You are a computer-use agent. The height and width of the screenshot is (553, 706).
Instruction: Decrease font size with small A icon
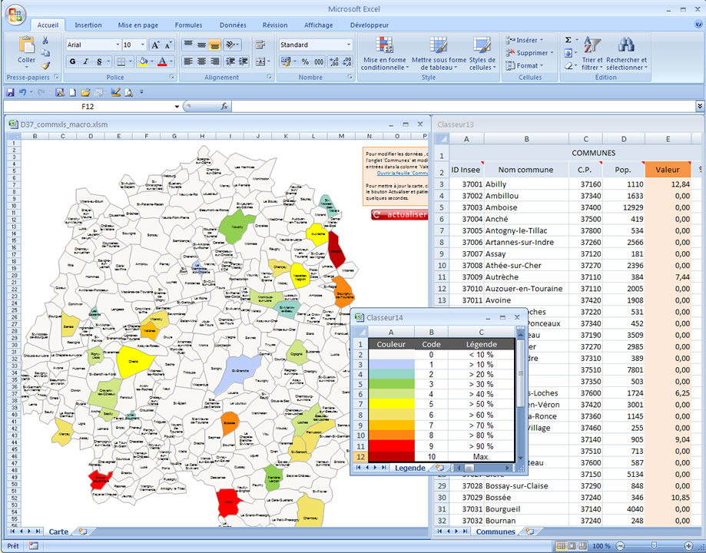point(168,45)
